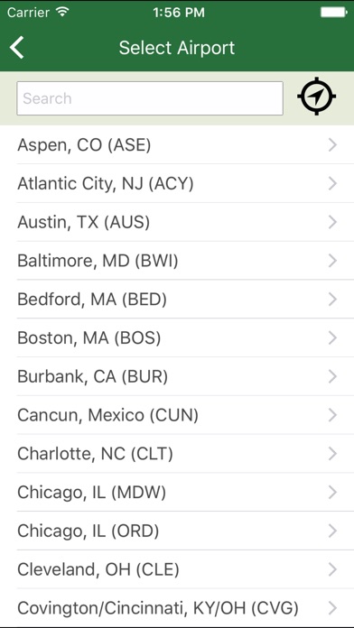
Task: Open chevron next to Aspen, CO (ASE)
Action: pyautogui.click(x=332, y=145)
